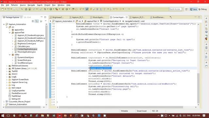
Task: Click the Package Explorer horizontal scrollbar
Action: (x=23, y=107)
